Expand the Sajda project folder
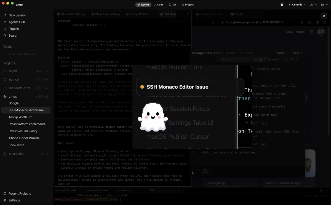The width and height of the screenshot is (331, 205). coord(26,71)
